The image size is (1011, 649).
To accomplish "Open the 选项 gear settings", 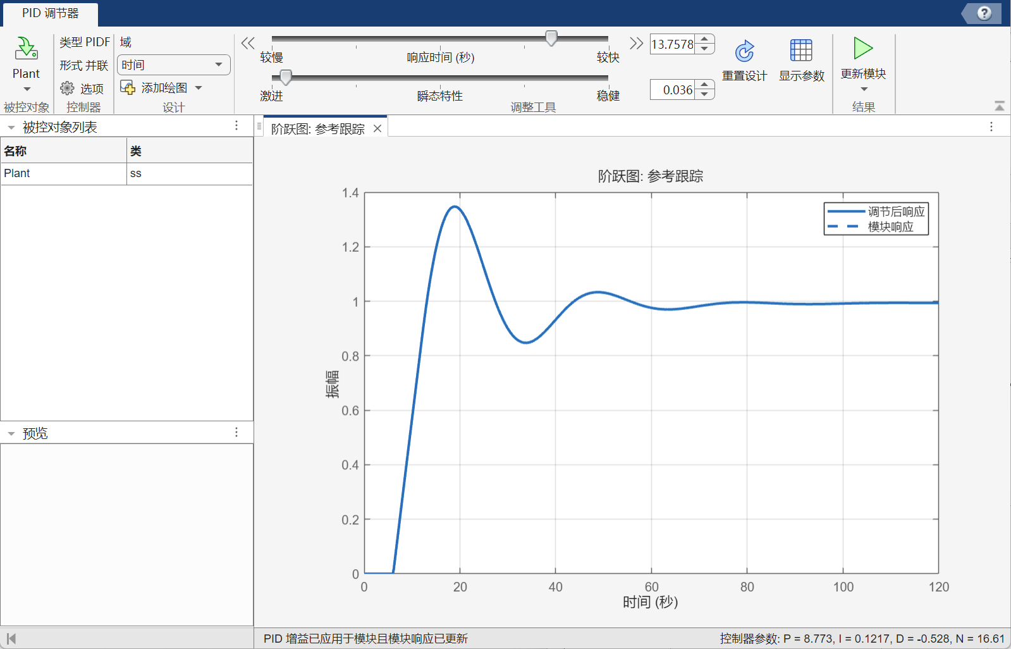I will pos(68,88).
